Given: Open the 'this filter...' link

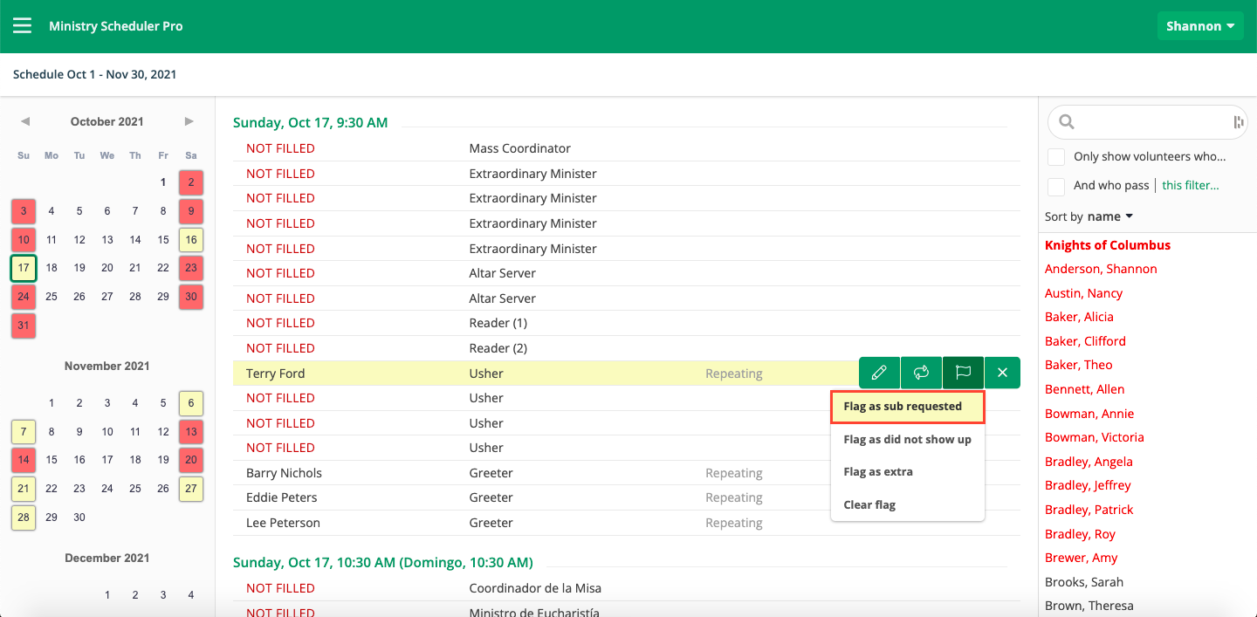Looking at the screenshot, I should pyautogui.click(x=1190, y=185).
